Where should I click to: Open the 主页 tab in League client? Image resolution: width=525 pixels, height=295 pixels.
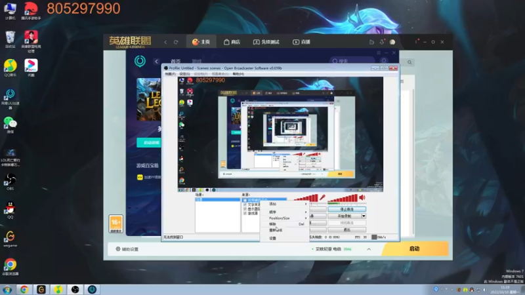[201, 42]
